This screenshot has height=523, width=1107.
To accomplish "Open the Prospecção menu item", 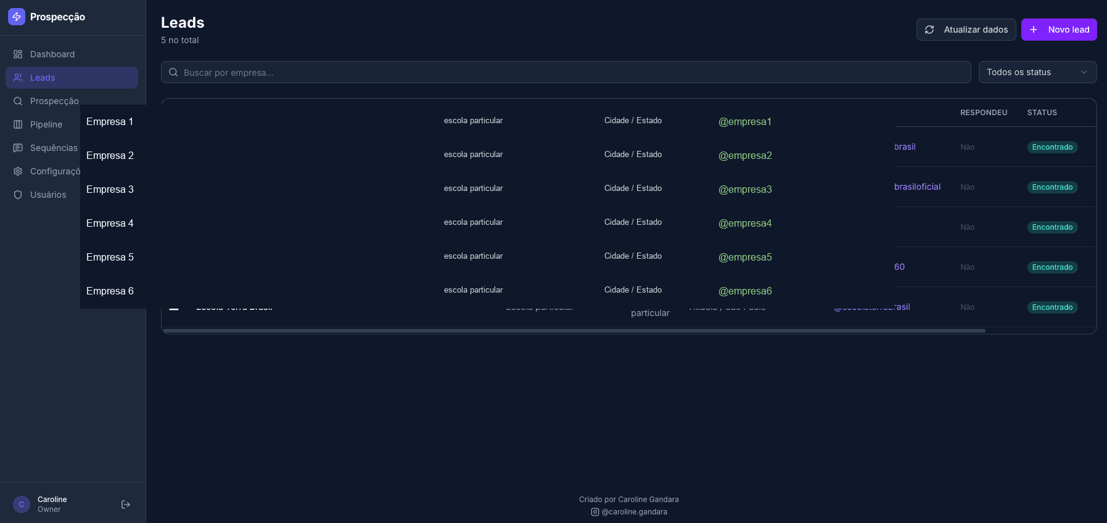I will tap(72, 101).
